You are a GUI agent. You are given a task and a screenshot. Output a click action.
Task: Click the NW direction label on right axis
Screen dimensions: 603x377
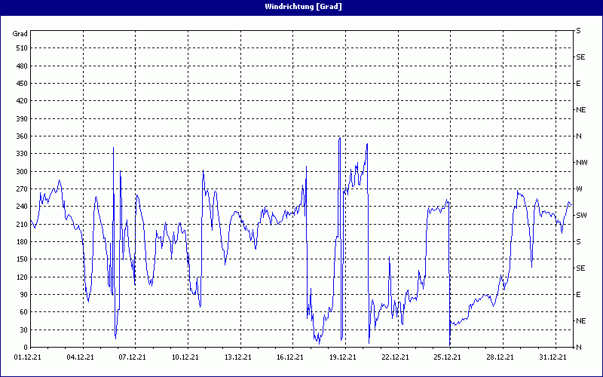tap(581, 163)
